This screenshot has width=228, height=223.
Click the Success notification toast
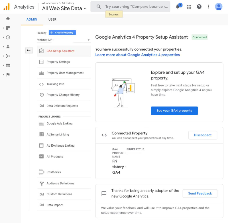[x=114, y=14]
